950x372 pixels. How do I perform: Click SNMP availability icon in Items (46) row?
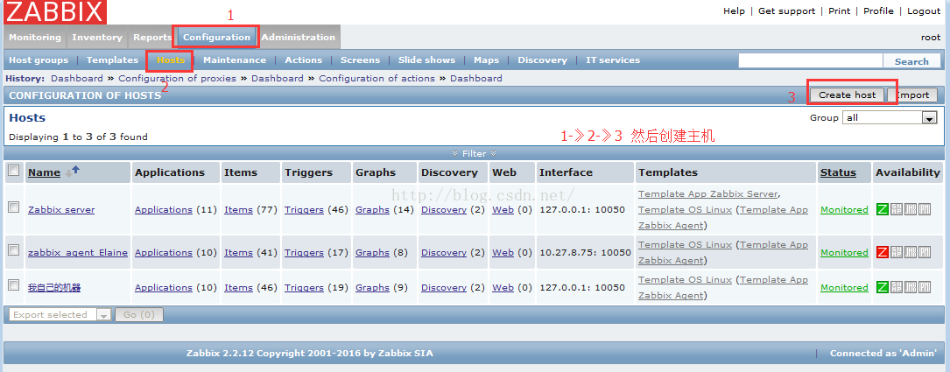point(897,287)
